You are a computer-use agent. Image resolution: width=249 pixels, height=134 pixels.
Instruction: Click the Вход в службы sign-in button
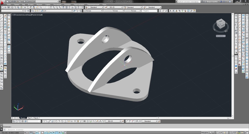(x=212, y=2)
